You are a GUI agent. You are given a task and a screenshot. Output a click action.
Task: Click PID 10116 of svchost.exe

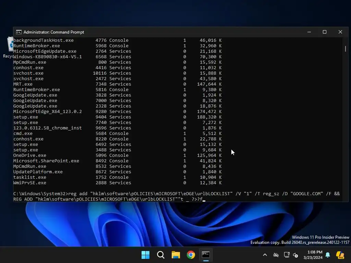(x=100, y=73)
